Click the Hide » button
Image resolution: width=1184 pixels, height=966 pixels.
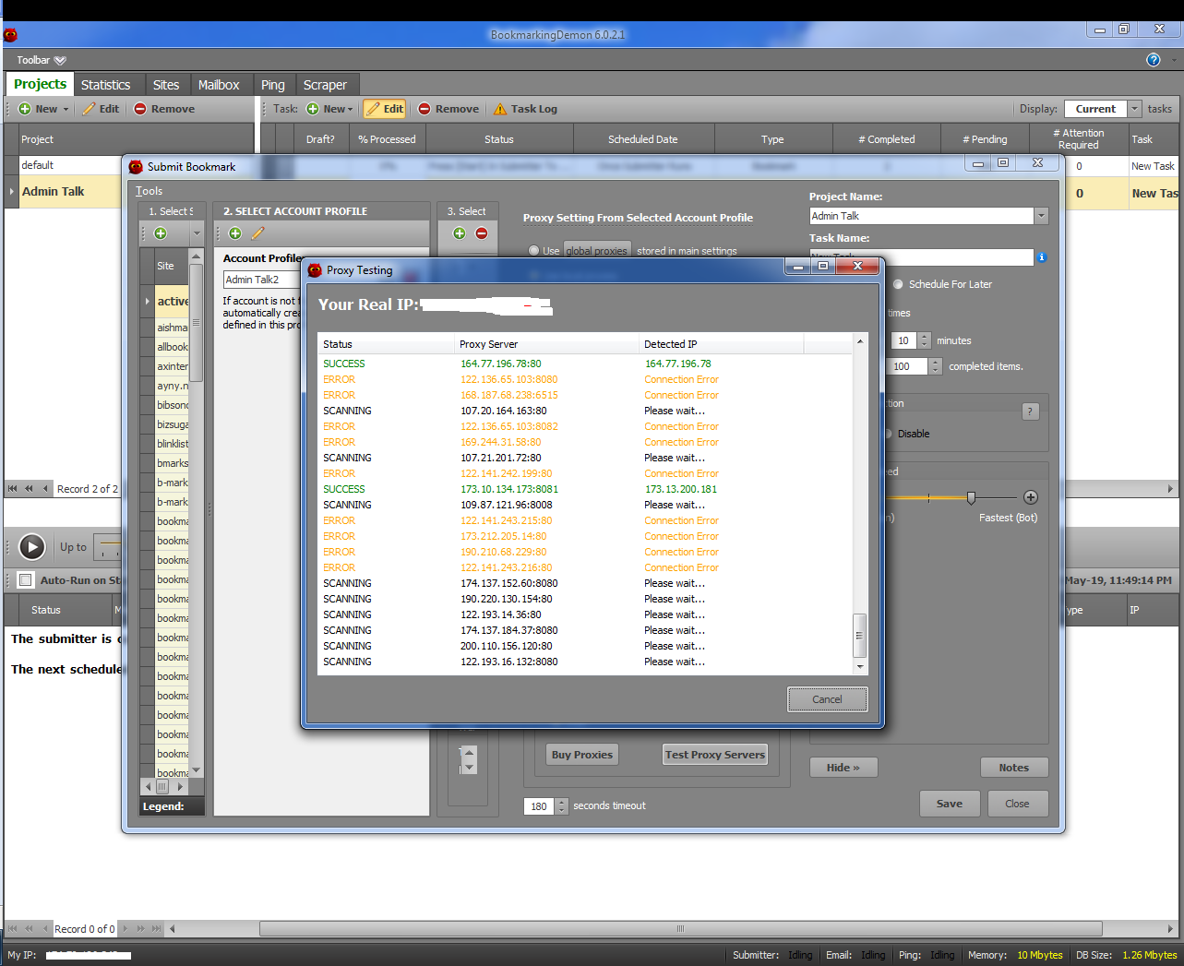(843, 768)
